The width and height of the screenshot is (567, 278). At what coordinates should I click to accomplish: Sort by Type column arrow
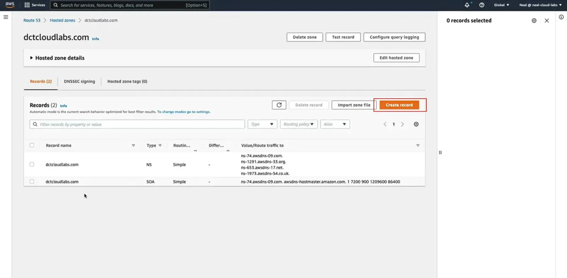point(160,146)
